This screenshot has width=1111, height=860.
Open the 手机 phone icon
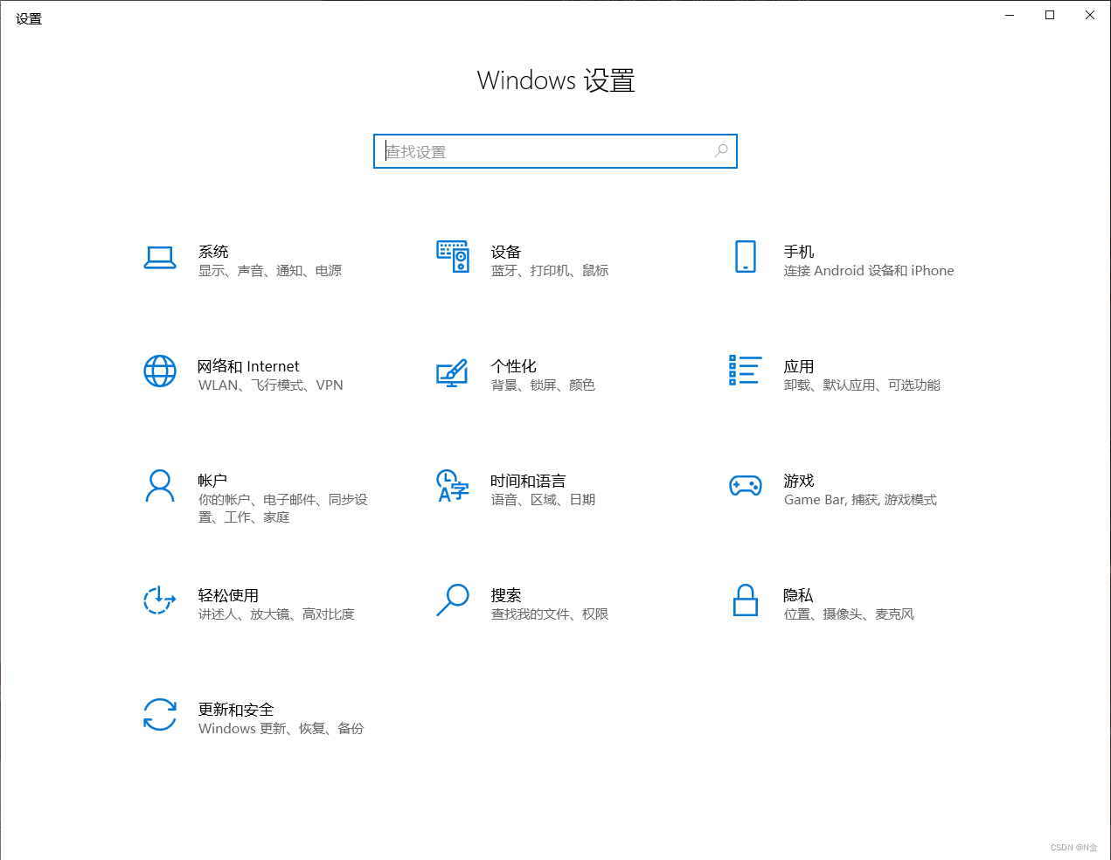(746, 257)
